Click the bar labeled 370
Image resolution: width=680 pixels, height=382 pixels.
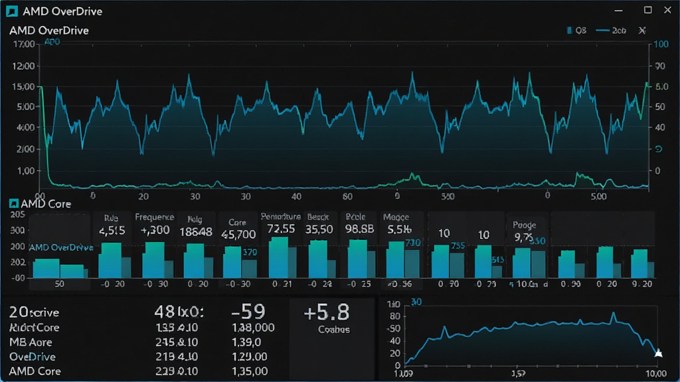(x=250, y=268)
